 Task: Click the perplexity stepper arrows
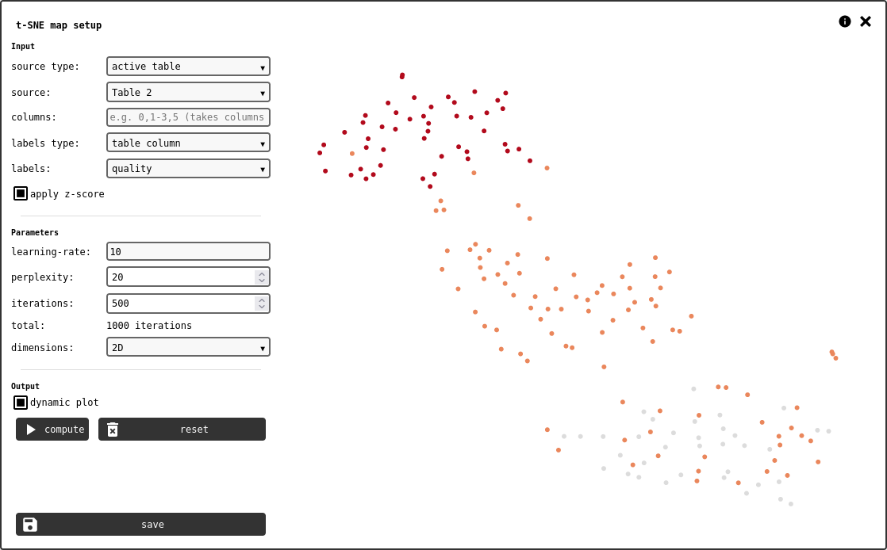click(x=262, y=277)
